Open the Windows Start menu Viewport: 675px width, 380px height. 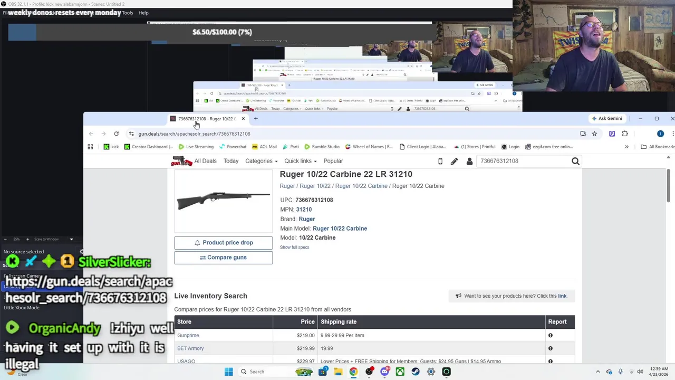pos(228,372)
